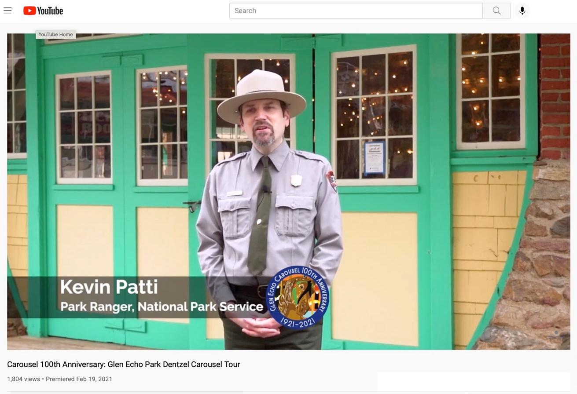Screen dimensions: 577x394
Task: Click the video title 'Carousel 100th Anniversary'
Action: [x=124, y=364]
